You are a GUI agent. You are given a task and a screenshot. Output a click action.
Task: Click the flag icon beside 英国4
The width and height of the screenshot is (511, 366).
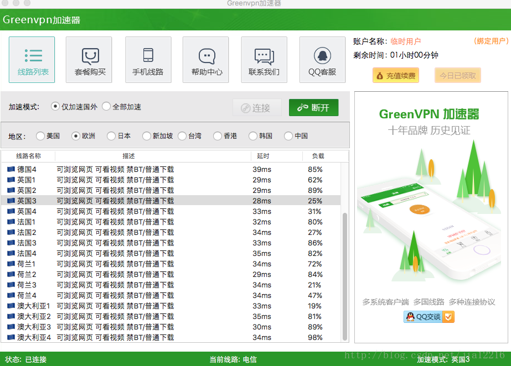[11, 211]
